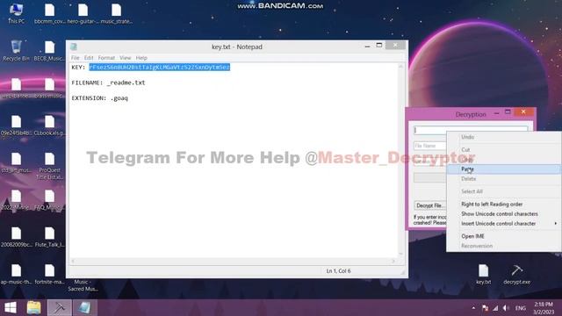Select the ap-music-th... desktop file

tap(16, 275)
